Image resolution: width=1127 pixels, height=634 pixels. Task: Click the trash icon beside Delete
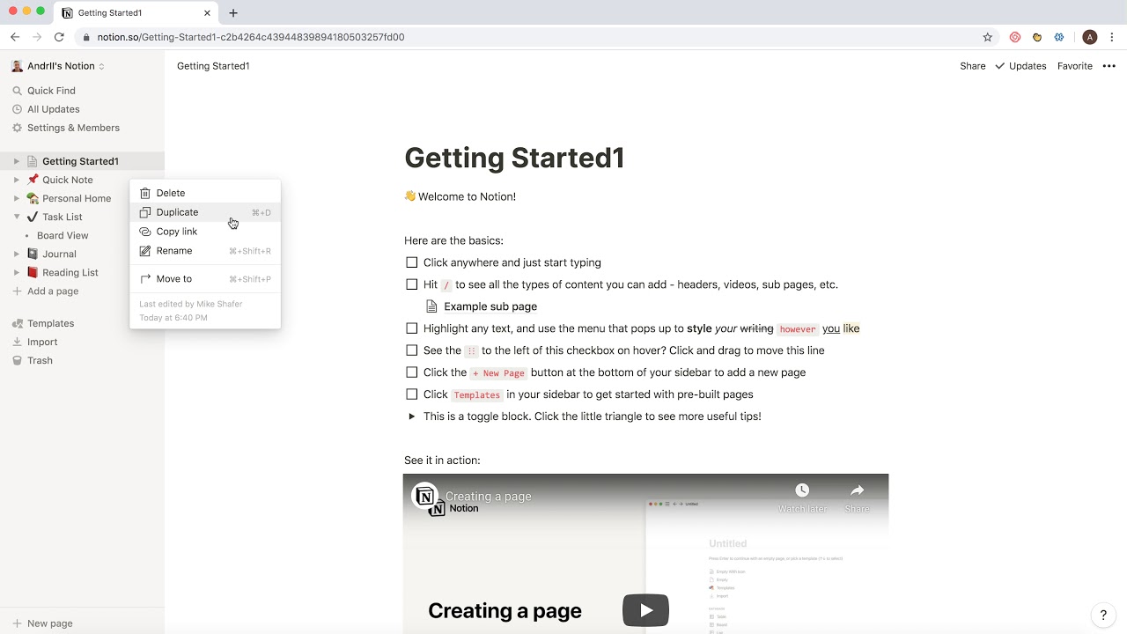pos(145,193)
